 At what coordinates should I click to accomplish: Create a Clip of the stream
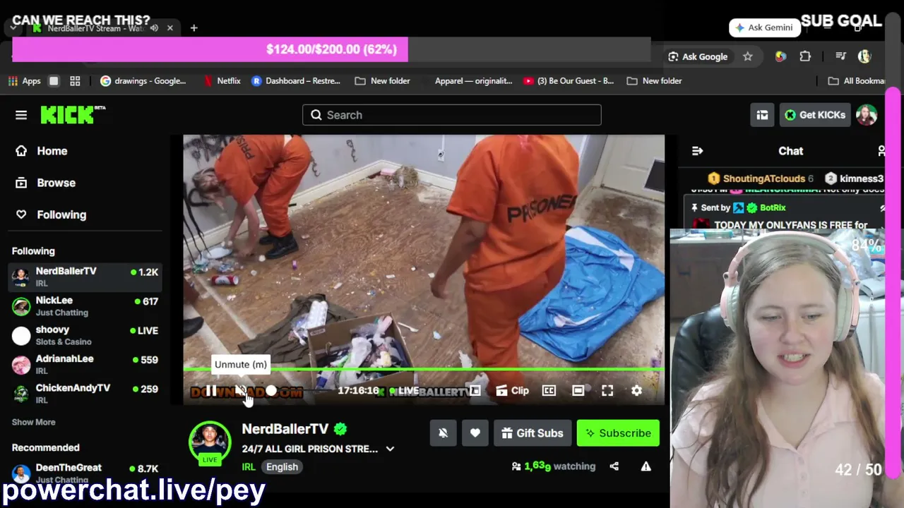tap(512, 391)
